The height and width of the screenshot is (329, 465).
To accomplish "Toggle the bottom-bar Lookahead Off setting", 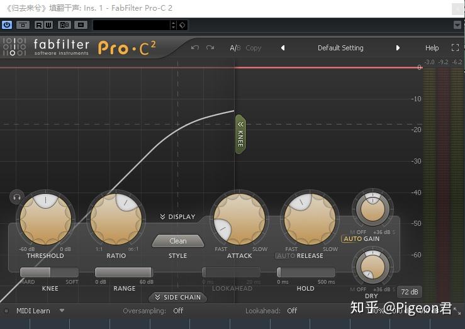I will pyautogui.click(x=292, y=311).
